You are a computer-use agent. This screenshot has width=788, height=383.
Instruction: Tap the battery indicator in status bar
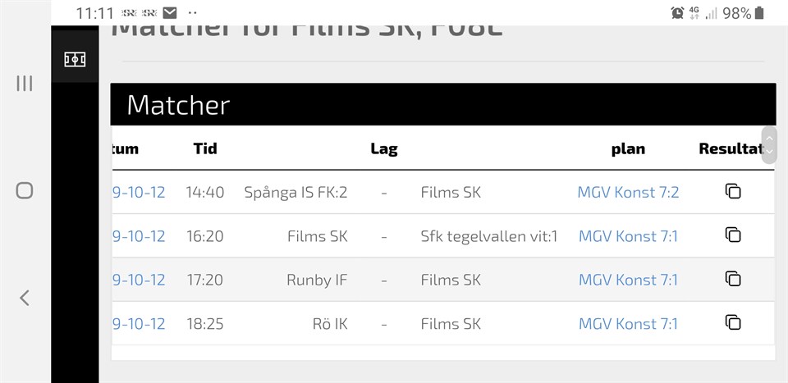759,13
